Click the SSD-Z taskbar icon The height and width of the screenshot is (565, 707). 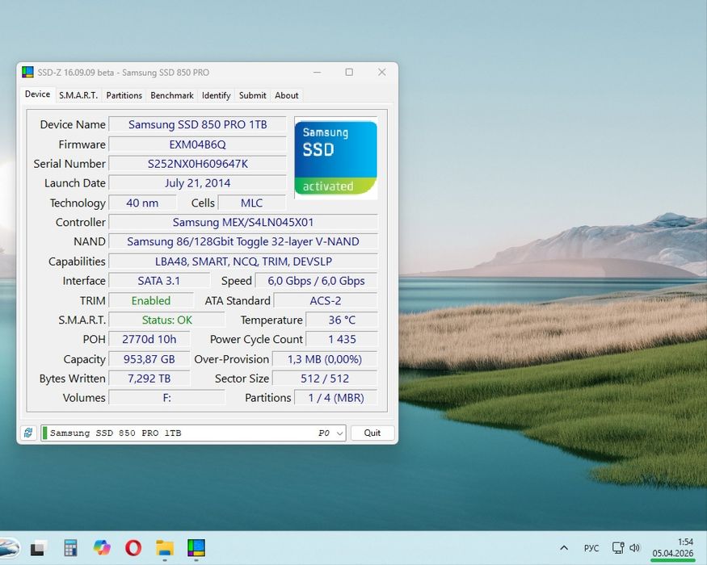point(196,548)
